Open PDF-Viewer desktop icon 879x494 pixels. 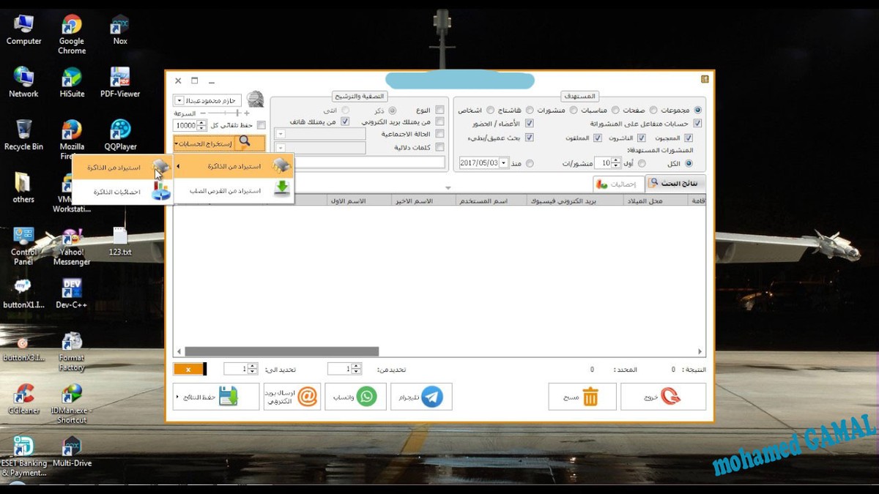[x=120, y=83]
